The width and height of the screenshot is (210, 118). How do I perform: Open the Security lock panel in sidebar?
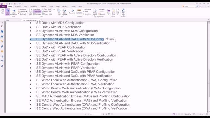coord(2,51)
